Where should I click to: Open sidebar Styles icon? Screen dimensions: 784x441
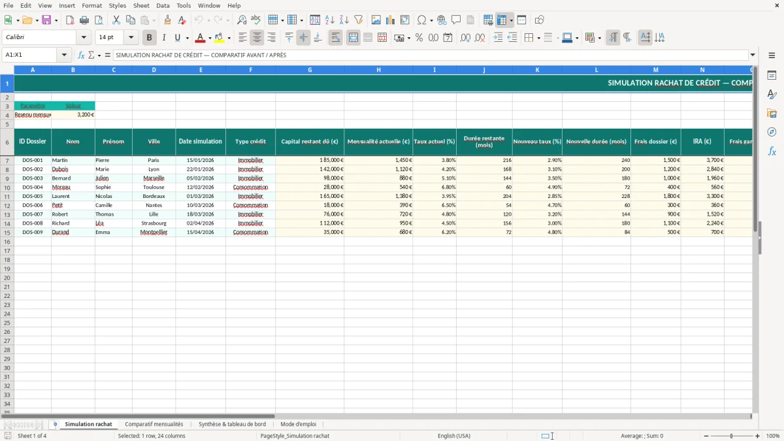click(772, 95)
